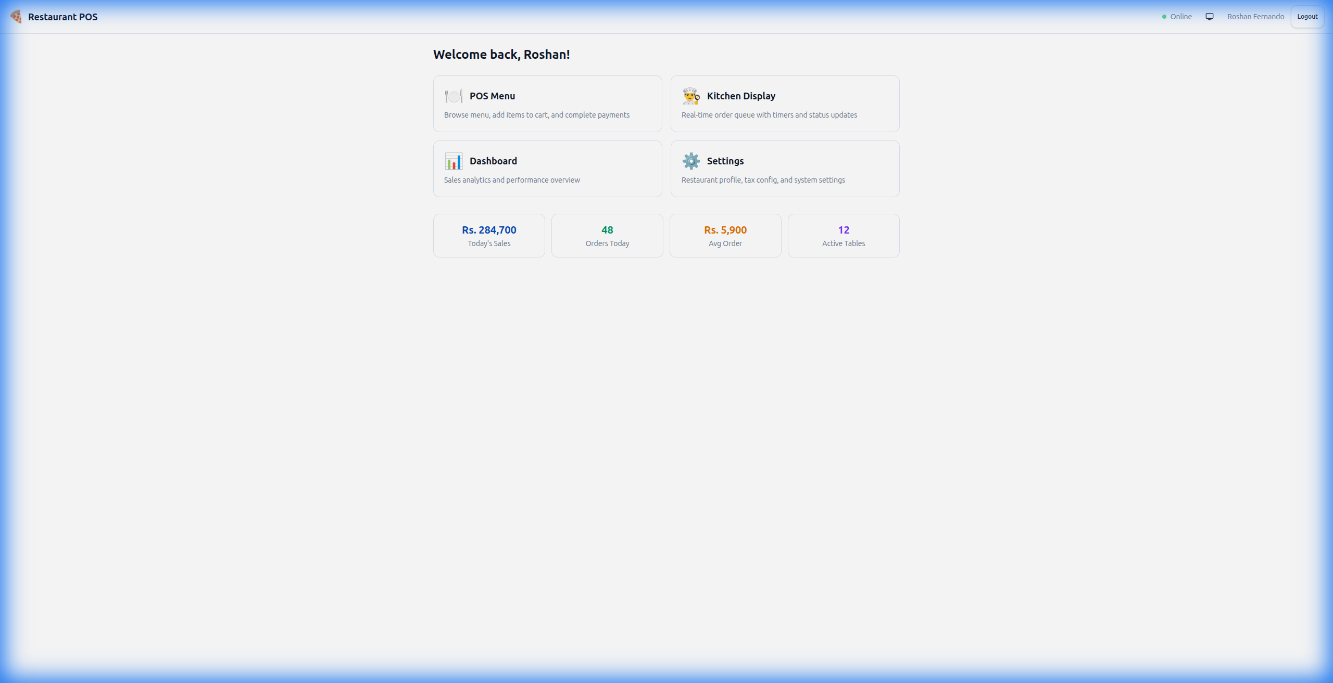
Task: Click the Avg Order Rs. 5,900 stat
Action: tap(725, 235)
